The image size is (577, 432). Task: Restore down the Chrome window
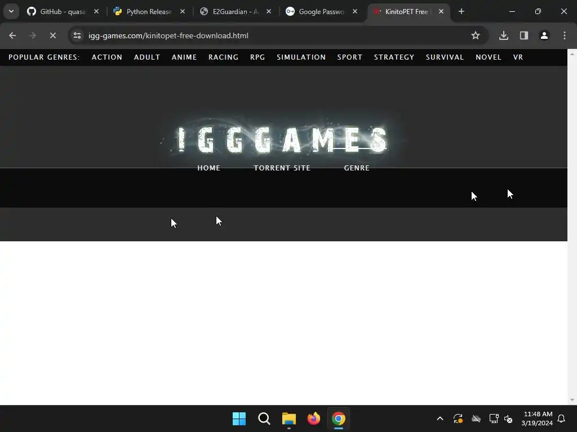pyautogui.click(x=538, y=11)
